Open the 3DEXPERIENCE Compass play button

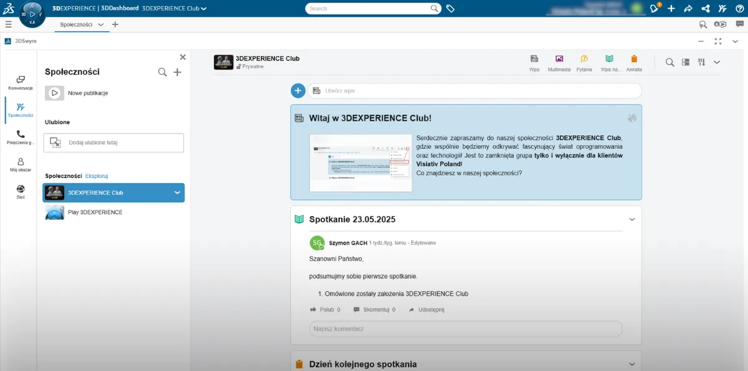click(32, 14)
